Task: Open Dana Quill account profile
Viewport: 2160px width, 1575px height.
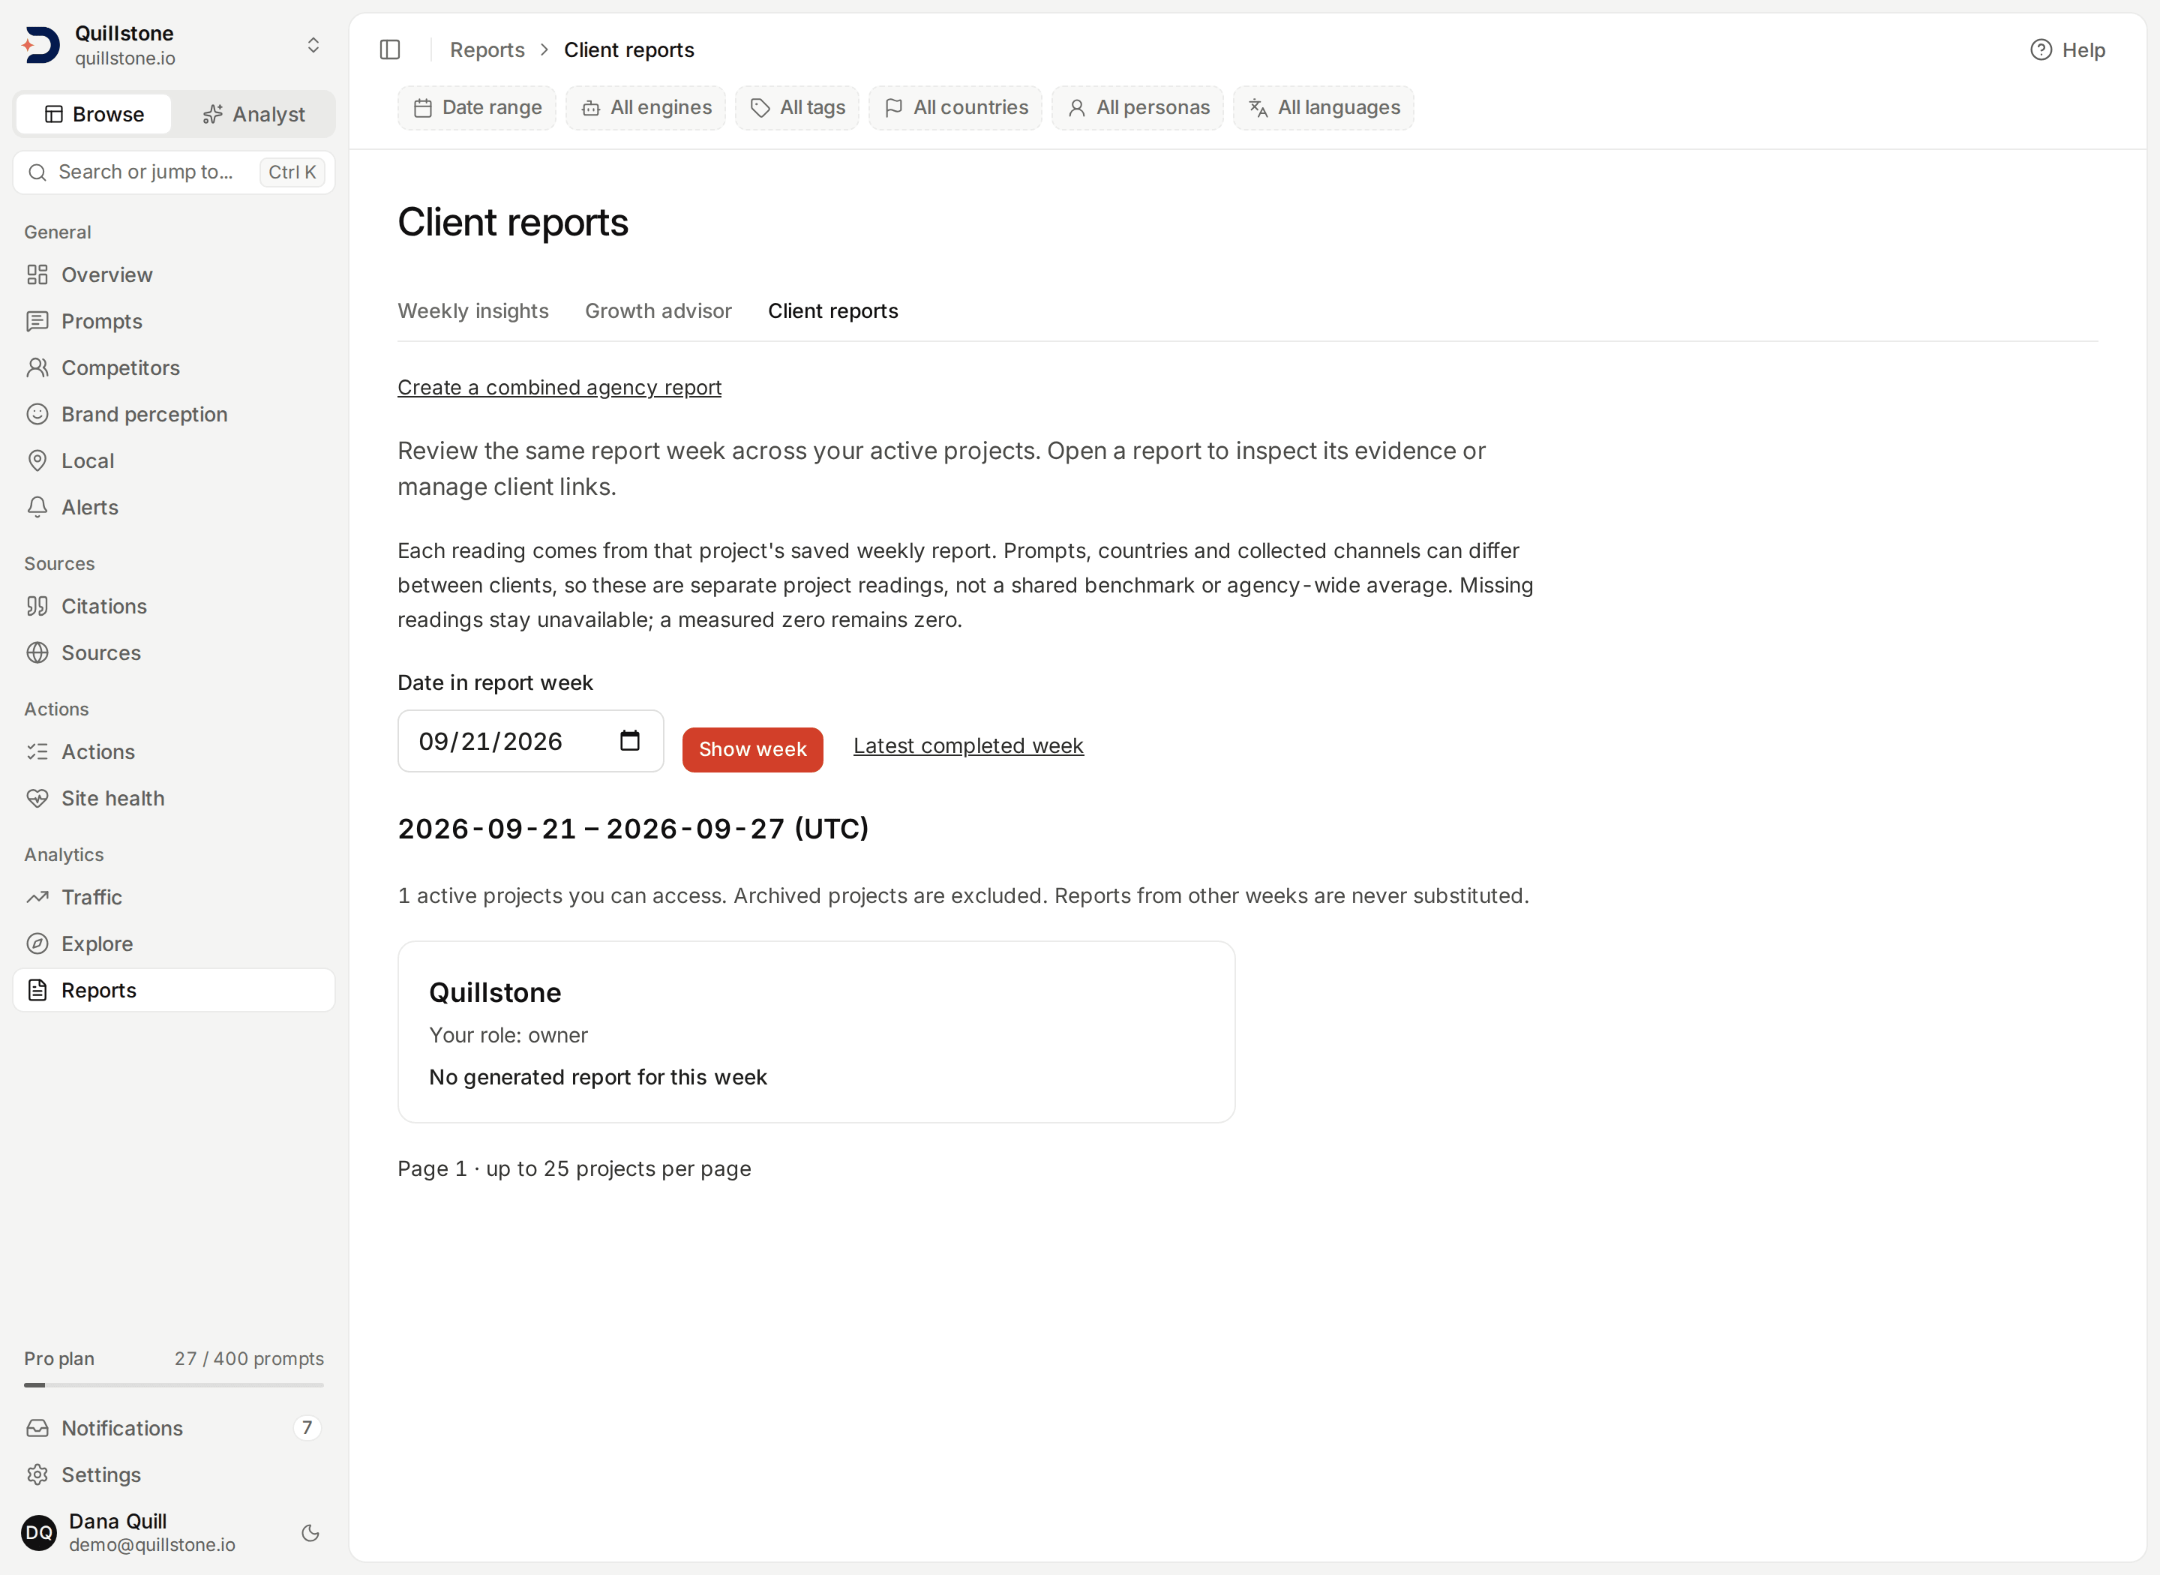Action: (152, 1532)
